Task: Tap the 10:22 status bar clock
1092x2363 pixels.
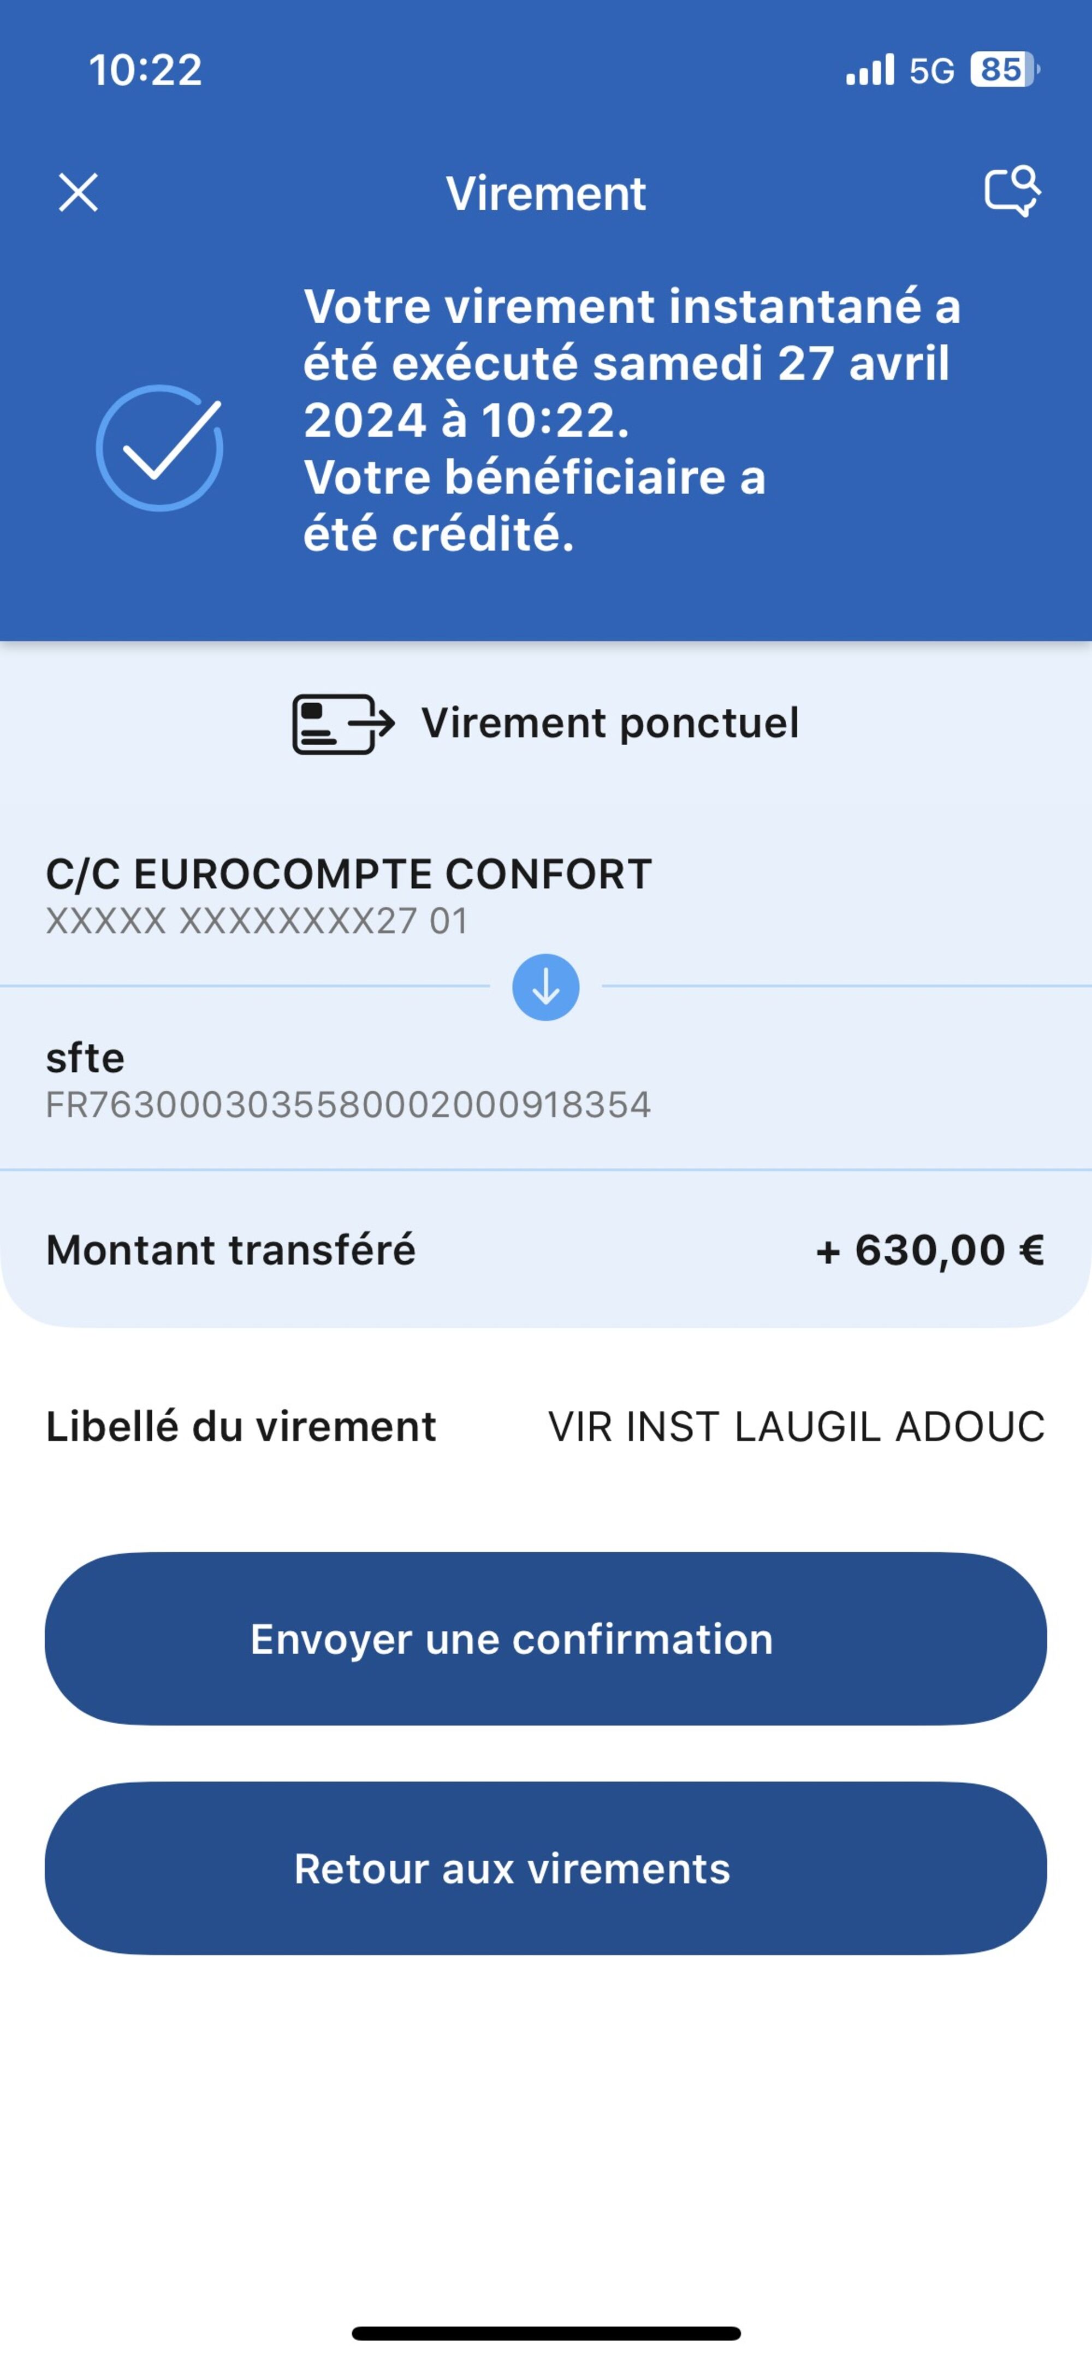Action: pyautogui.click(x=145, y=70)
